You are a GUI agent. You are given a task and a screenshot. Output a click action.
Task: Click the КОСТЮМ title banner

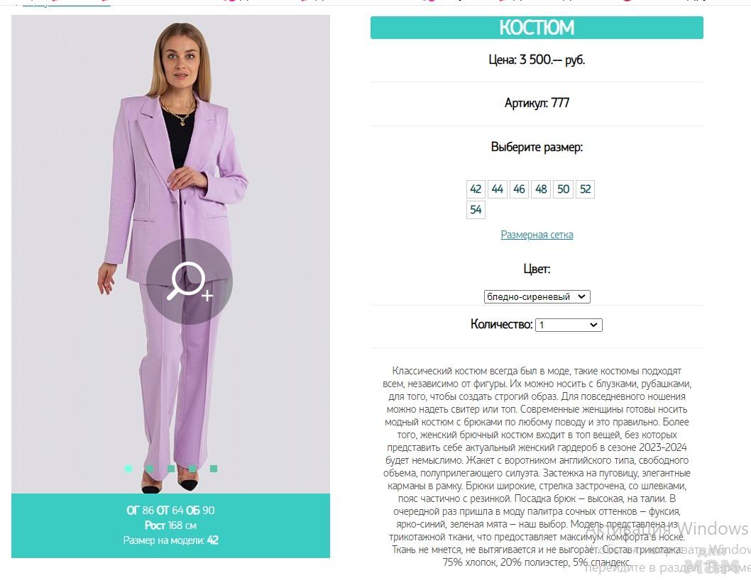(537, 27)
